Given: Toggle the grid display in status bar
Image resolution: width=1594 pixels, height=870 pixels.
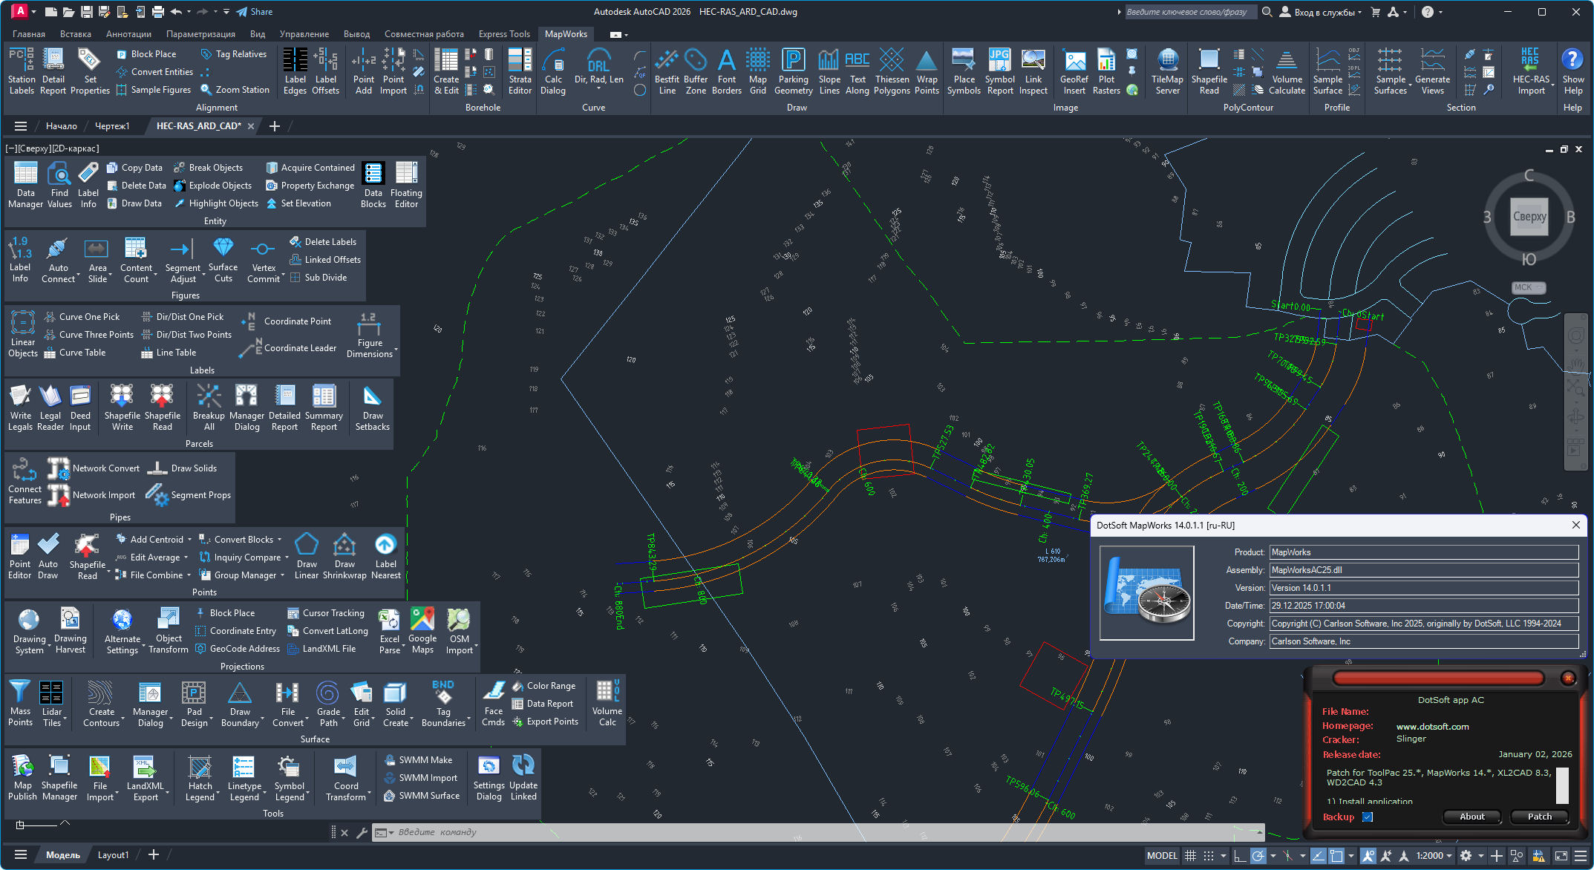Looking at the screenshot, I should (x=1190, y=855).
